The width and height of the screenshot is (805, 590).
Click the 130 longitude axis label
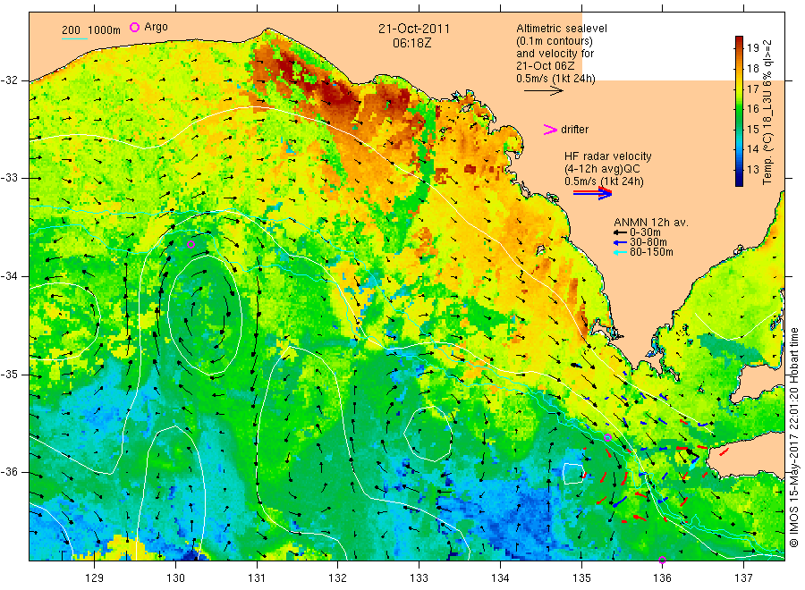[x=175, y=578]
